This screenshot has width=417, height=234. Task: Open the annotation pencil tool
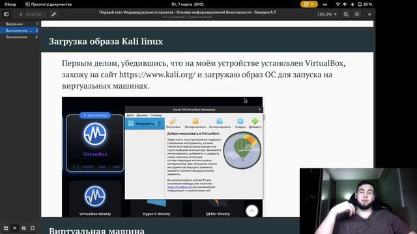[53, 14]
